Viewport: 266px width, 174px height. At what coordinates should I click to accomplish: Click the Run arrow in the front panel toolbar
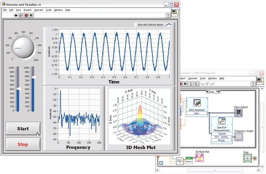tap(16, 16)
